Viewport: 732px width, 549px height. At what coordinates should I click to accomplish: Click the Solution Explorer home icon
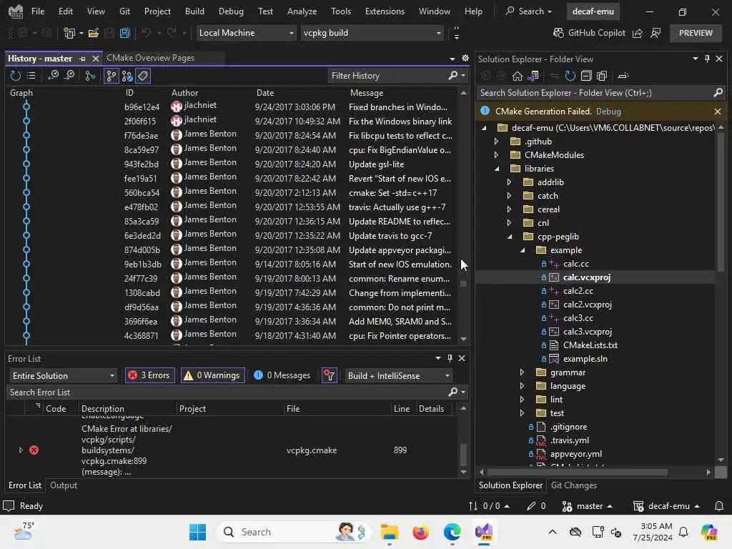click(518, 76)
